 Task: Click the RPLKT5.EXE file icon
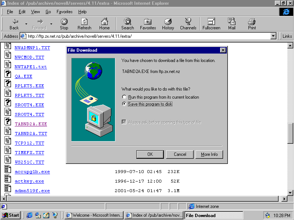[8, 83]
